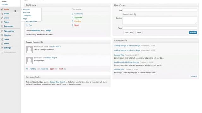Screen dimensions: 202x113
Task: Click the blue Publish button
Action: pyautogui.click(x=193, y=33)
